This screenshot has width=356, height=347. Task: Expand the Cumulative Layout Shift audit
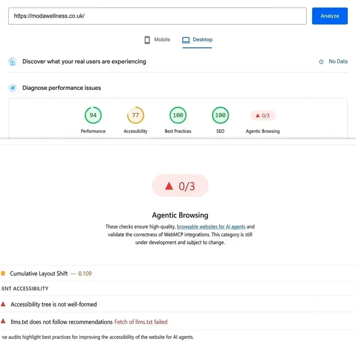tap(178, 274)
